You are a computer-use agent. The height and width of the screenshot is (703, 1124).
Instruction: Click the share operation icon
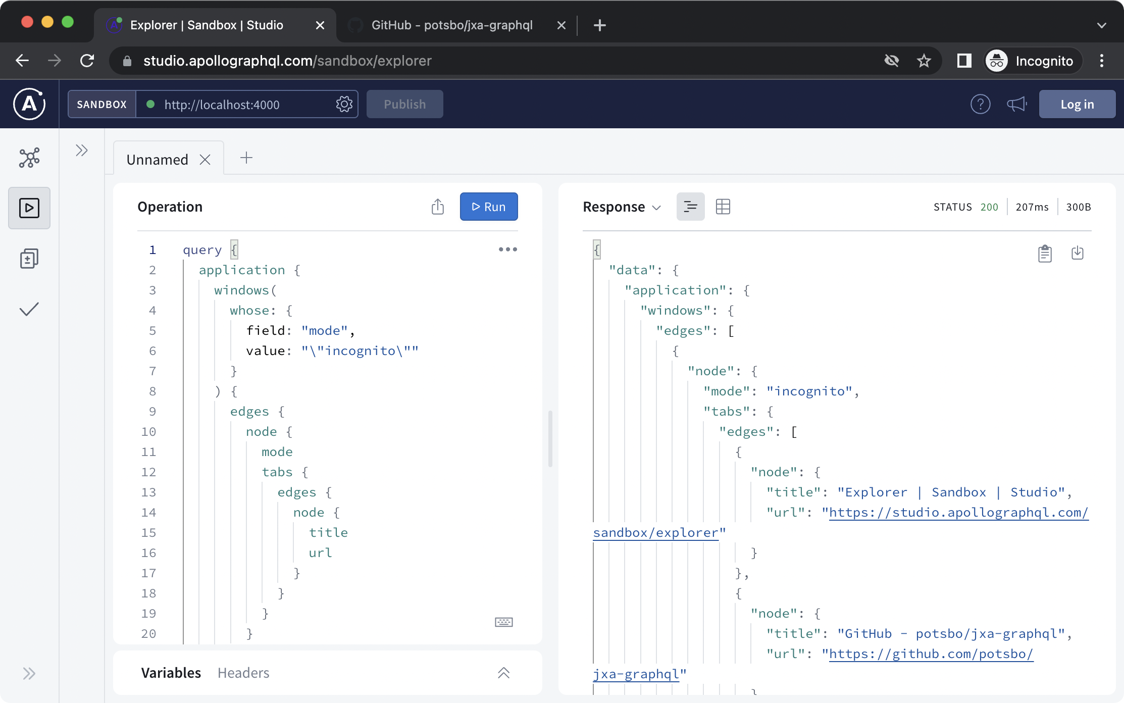(438, 207)
